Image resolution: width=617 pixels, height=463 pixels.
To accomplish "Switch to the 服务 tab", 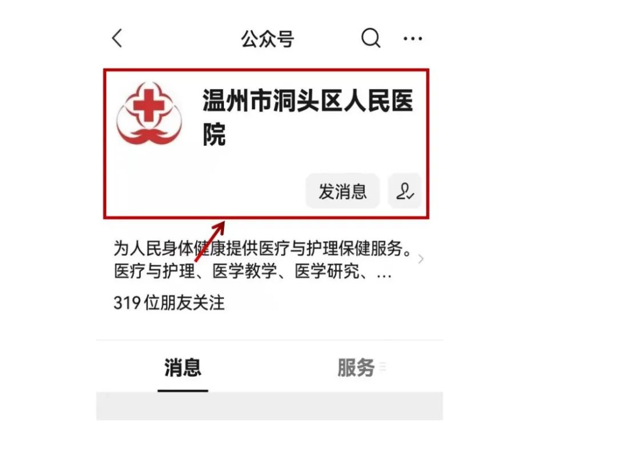I will (x=356, y=368).
